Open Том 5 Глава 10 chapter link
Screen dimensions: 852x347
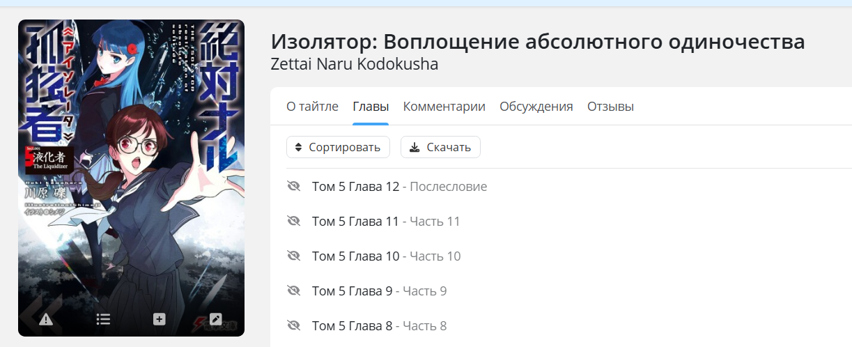coord(386,256)
